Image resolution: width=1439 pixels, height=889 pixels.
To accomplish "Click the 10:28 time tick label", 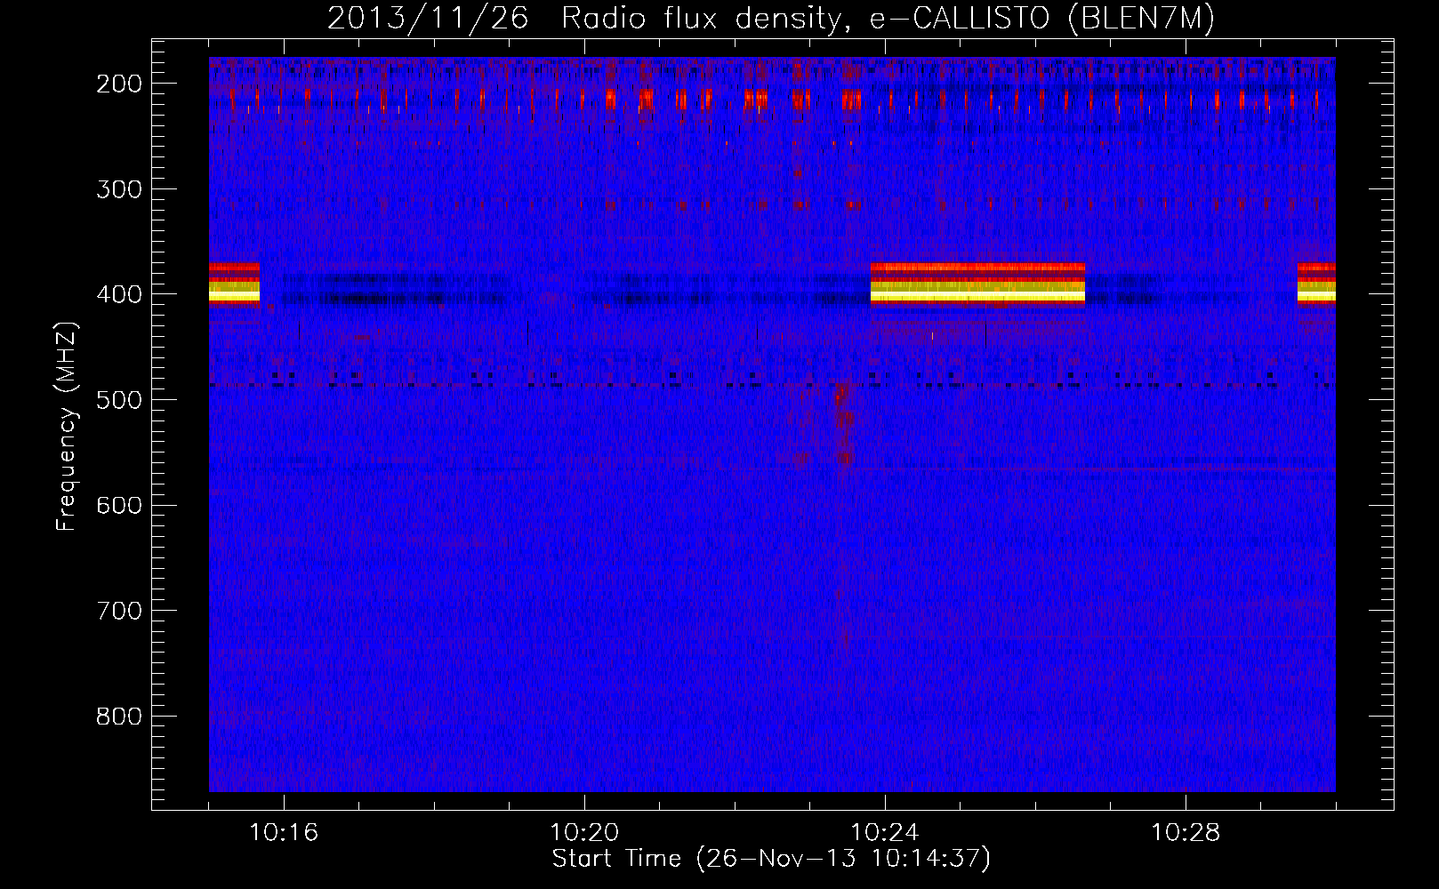I will point(1186,833).
